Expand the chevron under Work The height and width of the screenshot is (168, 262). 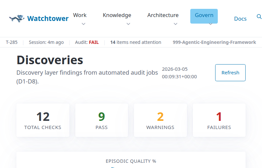tap(84, 24)
